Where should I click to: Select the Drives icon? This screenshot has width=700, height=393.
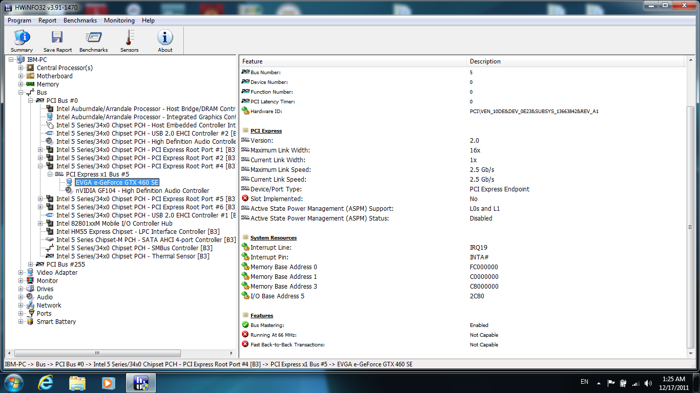point(31,289)
